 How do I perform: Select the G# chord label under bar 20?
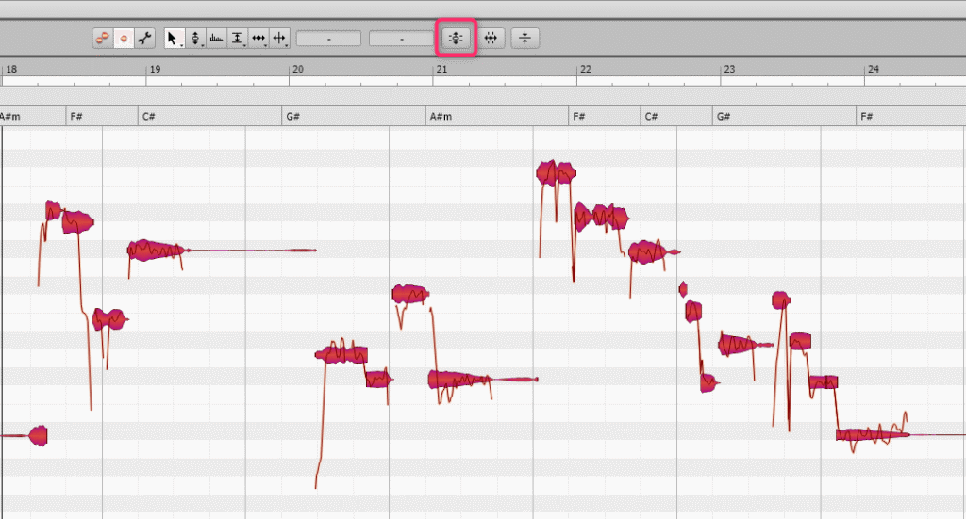(293, 116)
